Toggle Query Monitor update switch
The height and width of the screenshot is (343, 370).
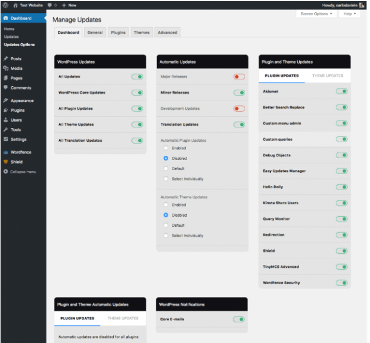tap(342, 219)
